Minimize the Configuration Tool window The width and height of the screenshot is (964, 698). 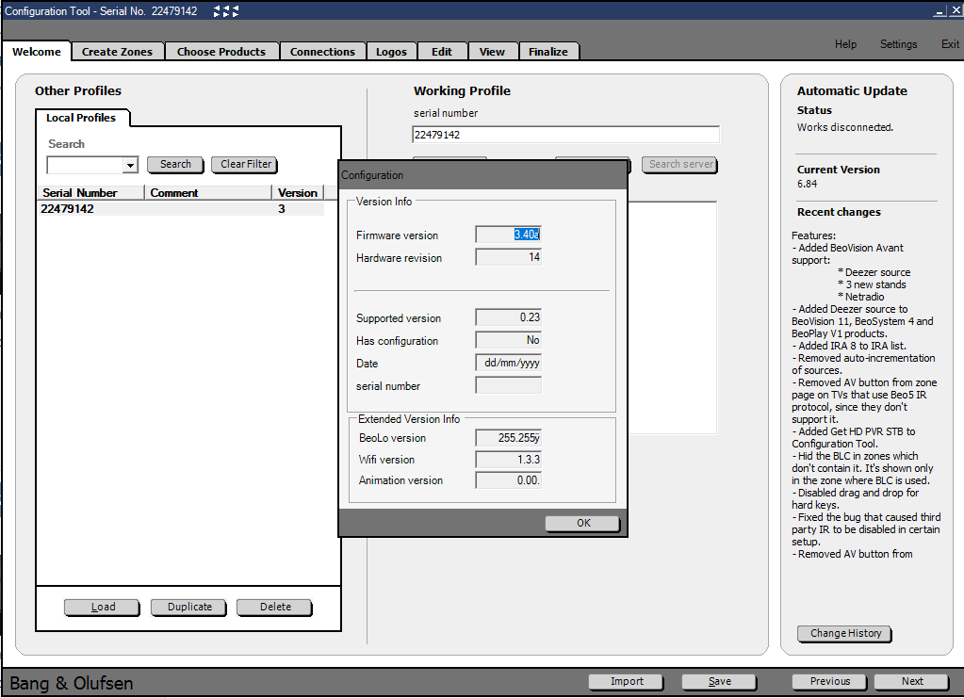(x=939, y=10)
